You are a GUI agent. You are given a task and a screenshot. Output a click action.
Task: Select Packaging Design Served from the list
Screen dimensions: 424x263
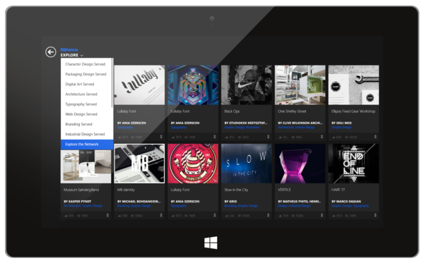click(86, 74)
